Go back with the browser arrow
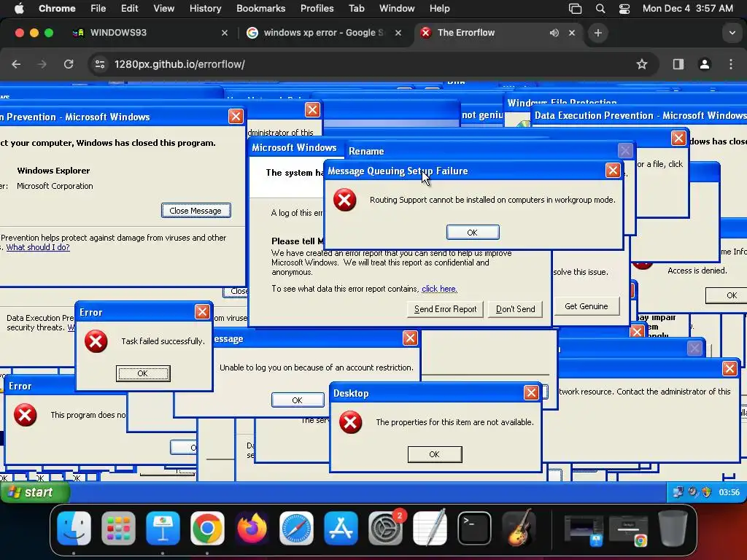Image resolution: width=747 pixels, height=560 pixels. [x=16, y=64]
